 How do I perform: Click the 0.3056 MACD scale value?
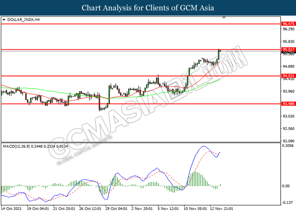(x=288, y=146)
